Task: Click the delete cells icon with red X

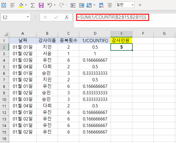Action: coord(73,5)
